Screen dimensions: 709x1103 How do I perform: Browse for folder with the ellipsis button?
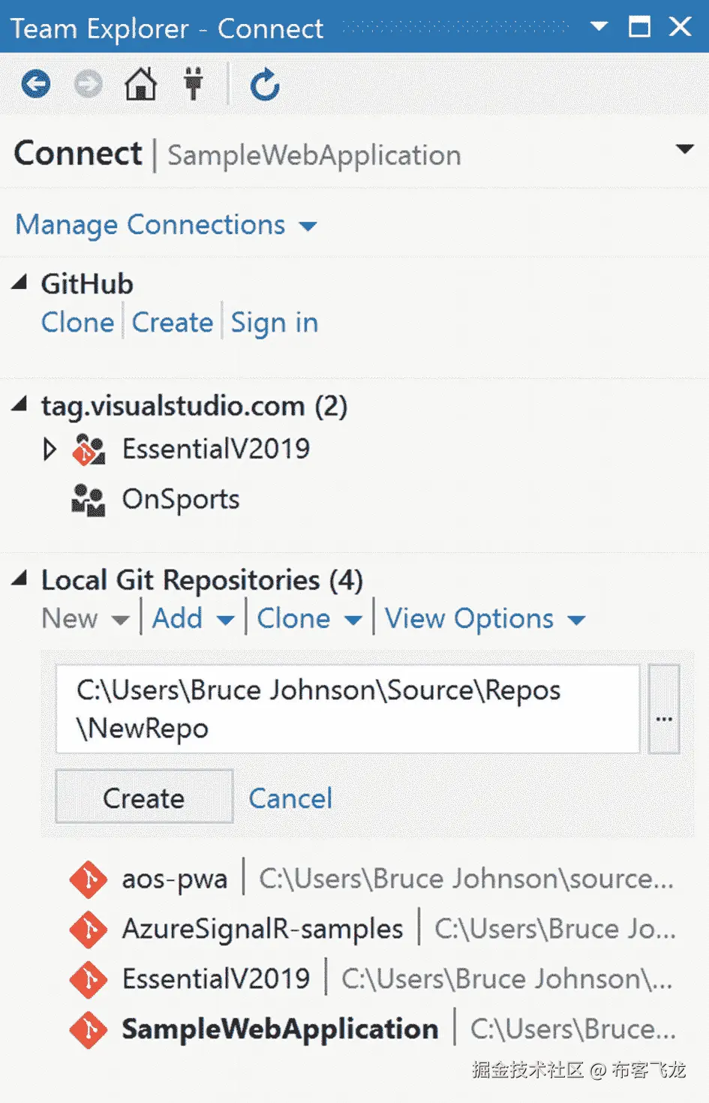click(664, 708)
